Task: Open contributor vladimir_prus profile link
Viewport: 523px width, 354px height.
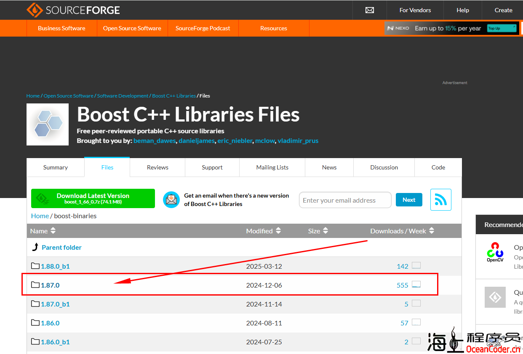Action: pos(298,141)
